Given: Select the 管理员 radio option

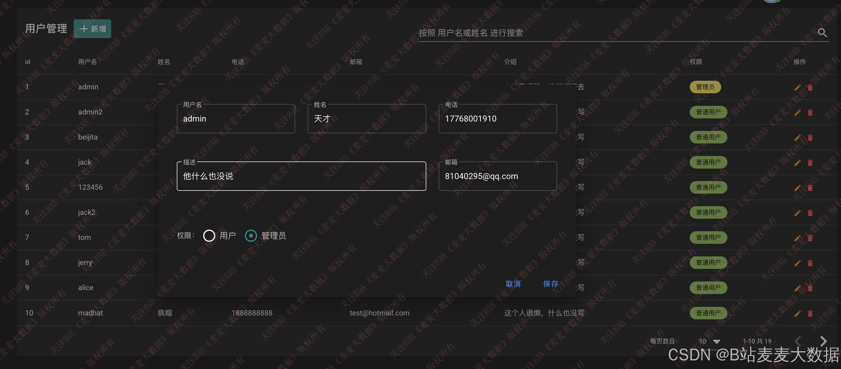Looking at the screenshot, I should pyautogui.click(x=251, y=235).
